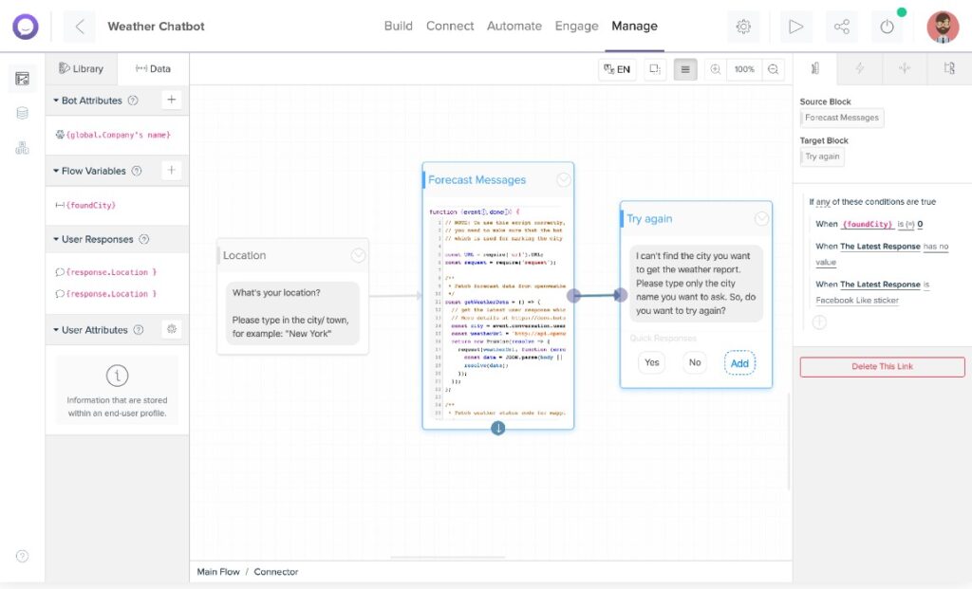
Task: Open the flows hierarchy icon in left sidebar
Action: tap(22, 144)
